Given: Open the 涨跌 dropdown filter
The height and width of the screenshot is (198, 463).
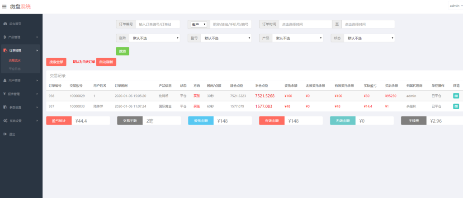Looking at the screenshot, I should pos(155,38).
